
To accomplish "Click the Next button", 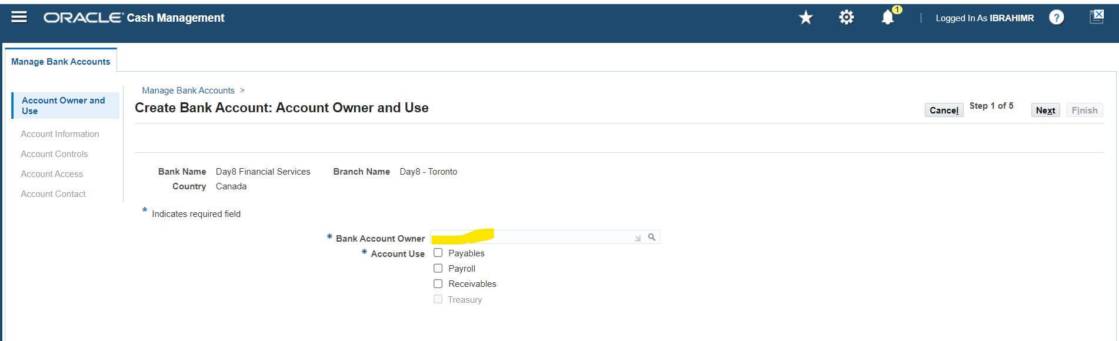I will click(x=1045, y=110).
